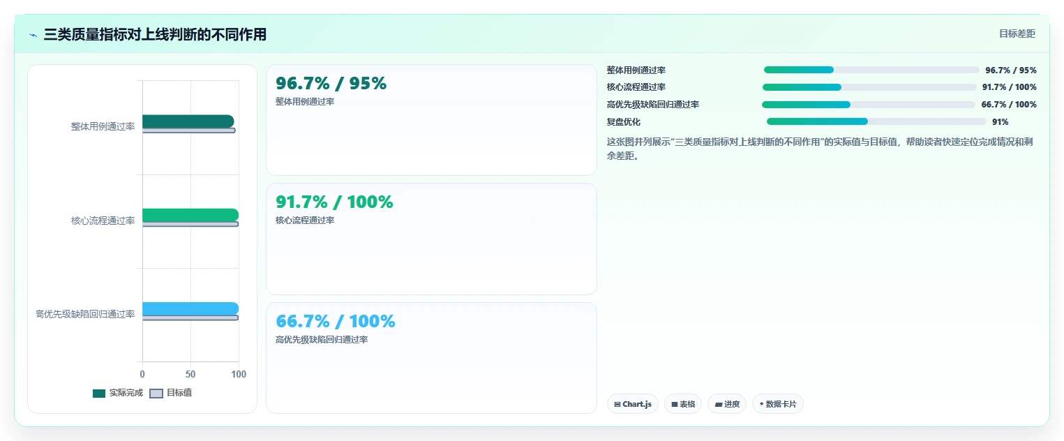Click the 66.7% / 100% progress row value
Viewport: 1064px width, 441px height.
tap(1009, 105)
